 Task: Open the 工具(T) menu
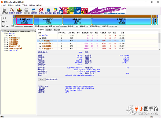[x=25, y=5]
